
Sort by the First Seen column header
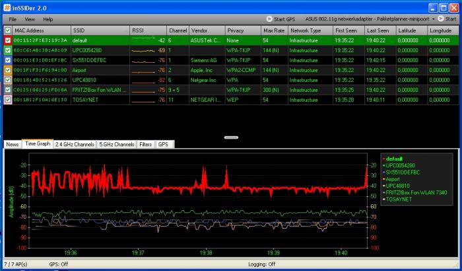click(x=348, y=30)
